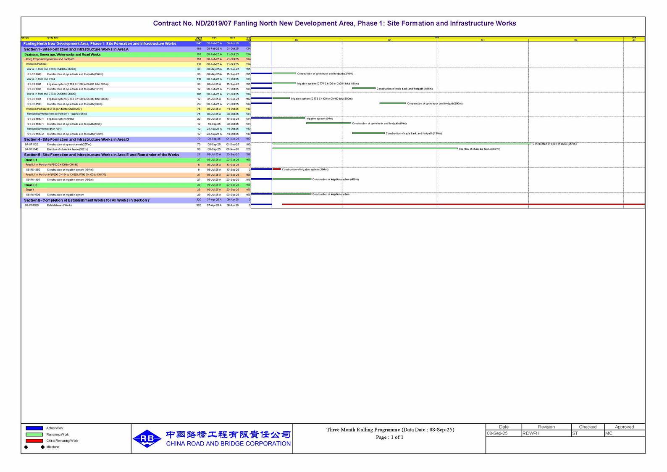Viewport: 667px width, 472px height.
Task: Click the Erection of chain link fence bar
Action: pos(365,148)
